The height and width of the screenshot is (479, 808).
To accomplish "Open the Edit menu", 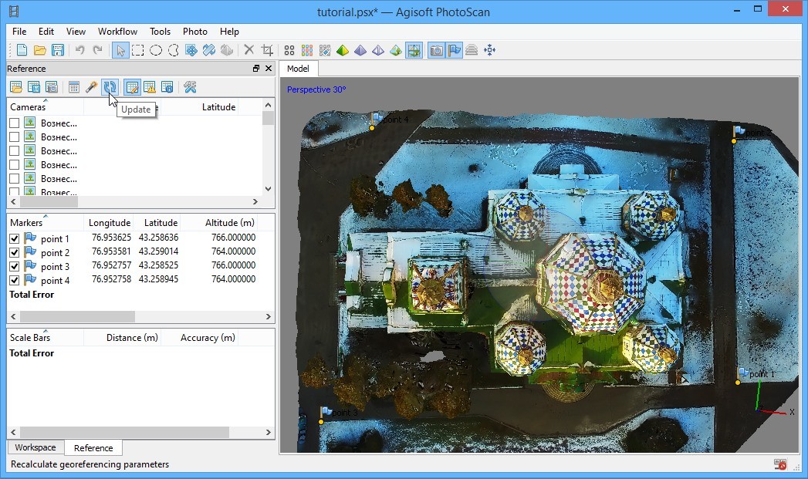I will pyautogui.click(x=46, y=32).
